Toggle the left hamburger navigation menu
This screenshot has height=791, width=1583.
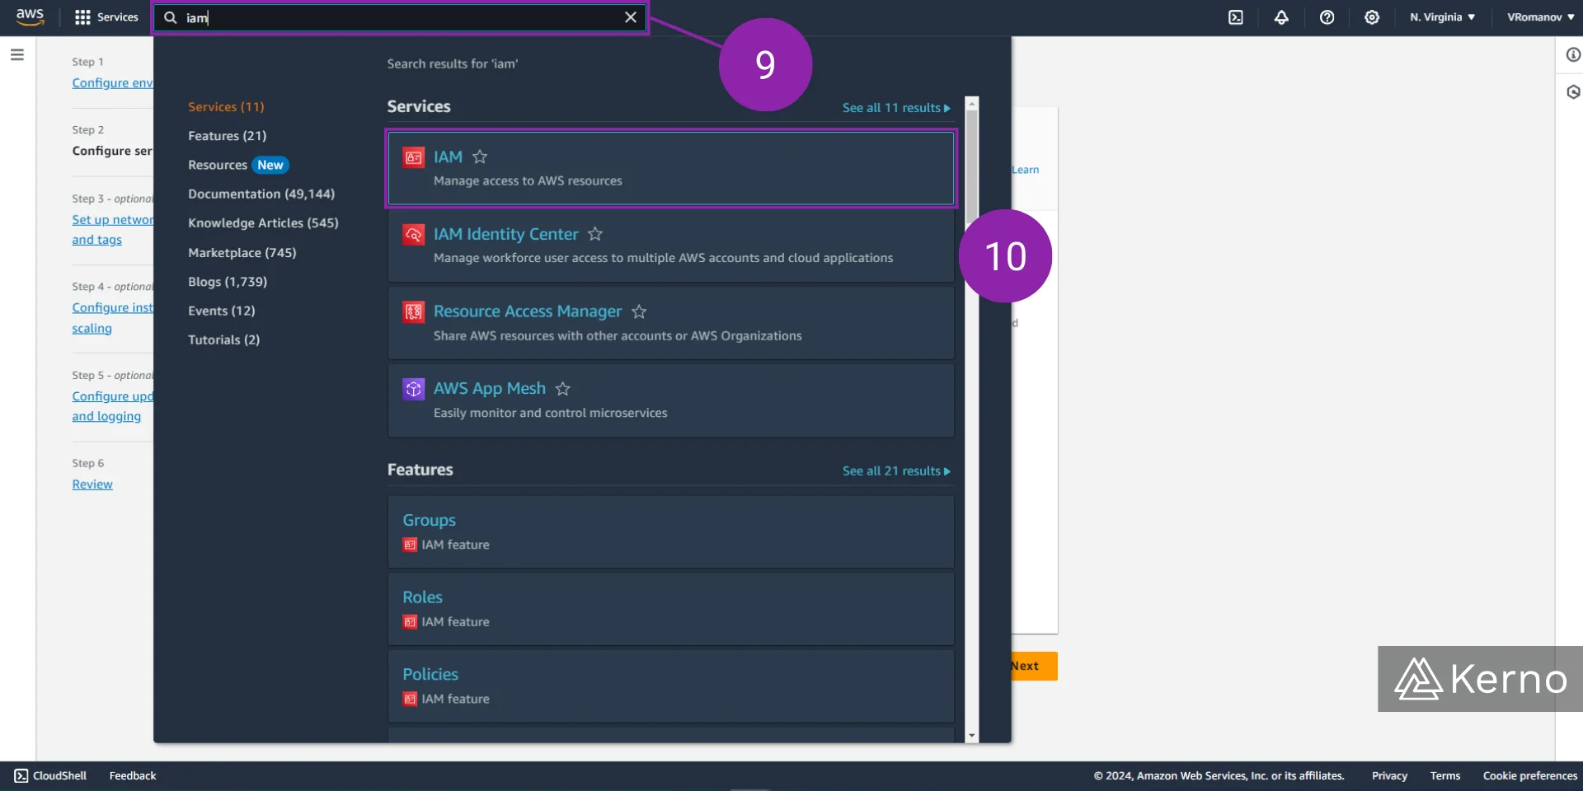(17, 54)
